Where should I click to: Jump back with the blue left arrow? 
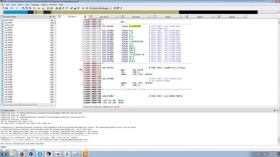(11, 8)
